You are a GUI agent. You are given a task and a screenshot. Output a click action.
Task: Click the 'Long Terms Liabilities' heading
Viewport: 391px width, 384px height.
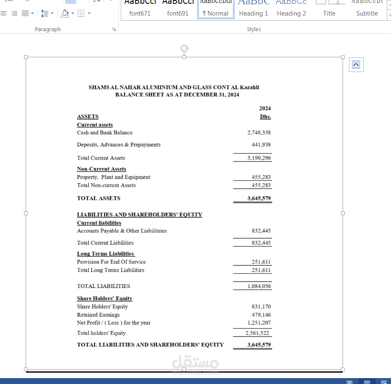tap(106, 254)
